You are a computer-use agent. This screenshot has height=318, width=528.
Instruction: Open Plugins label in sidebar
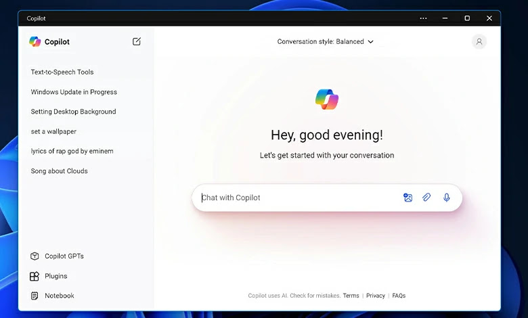[x=56, y=276]
